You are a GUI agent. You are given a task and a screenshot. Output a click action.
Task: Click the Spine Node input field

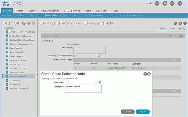point(80,82)
